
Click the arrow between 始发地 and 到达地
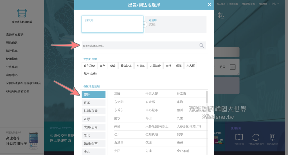145,24
